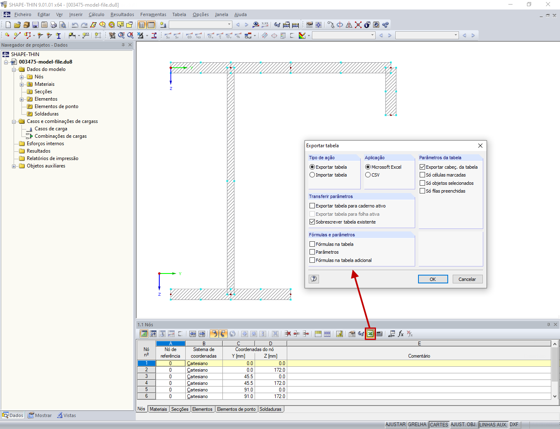Expand the Nós tree node
This screenshot has width=560, height=429.
22,77
